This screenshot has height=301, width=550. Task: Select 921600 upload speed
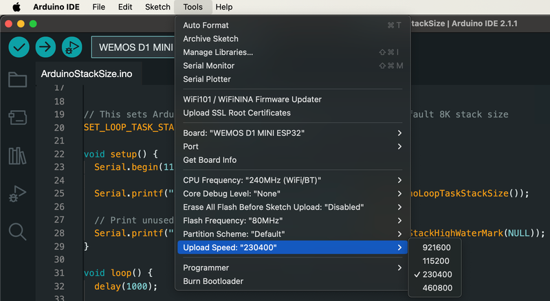click(x=437, y=247)
